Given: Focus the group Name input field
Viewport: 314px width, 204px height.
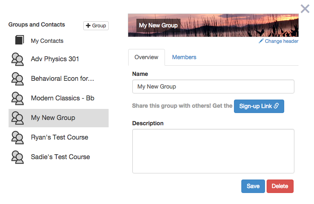Looking at the screenshot, I should tap(213, 86).
